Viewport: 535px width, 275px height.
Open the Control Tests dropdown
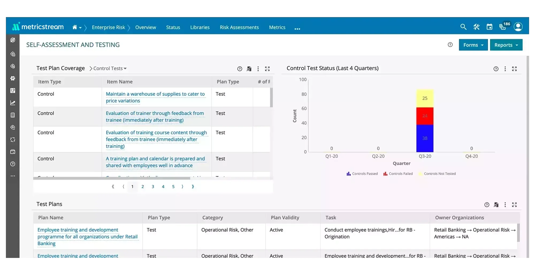point(110,69)
